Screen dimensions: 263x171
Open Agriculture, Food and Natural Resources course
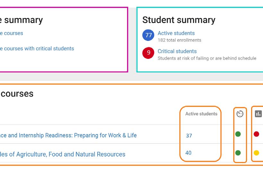63,154
